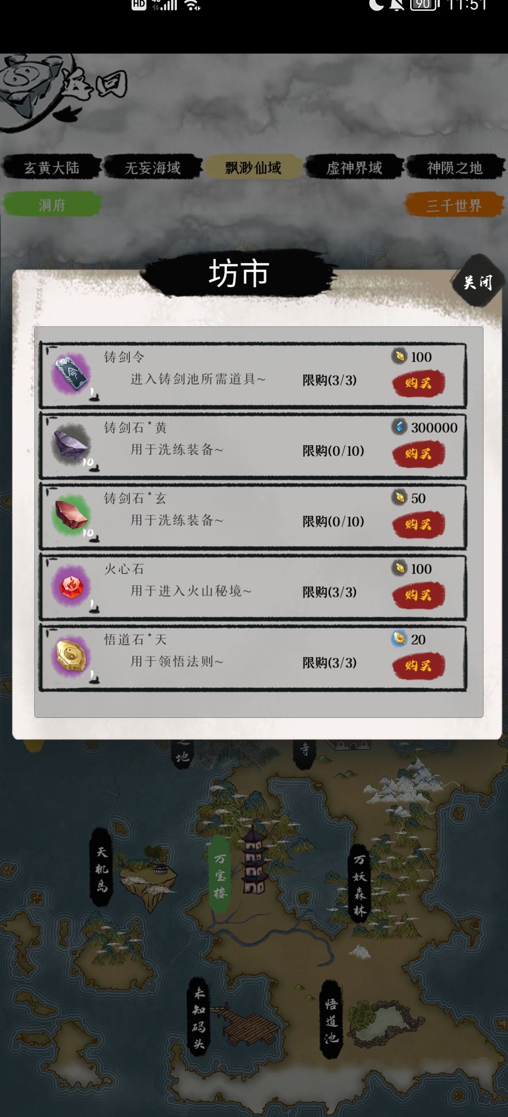Tap the 铸剑令 token item icon
Screen dimensions: 508x1117
[71, 374]
